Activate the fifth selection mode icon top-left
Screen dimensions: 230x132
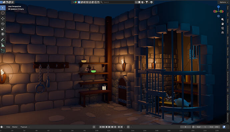12,2
